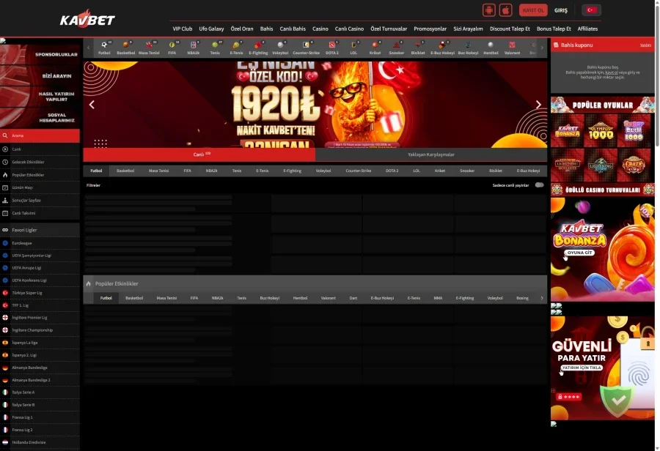
Task: Click the Android app download icon
Action: [x=488, y=10]
